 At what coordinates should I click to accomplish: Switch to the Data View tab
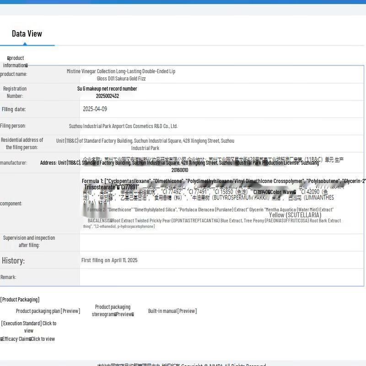pos(27,33)
